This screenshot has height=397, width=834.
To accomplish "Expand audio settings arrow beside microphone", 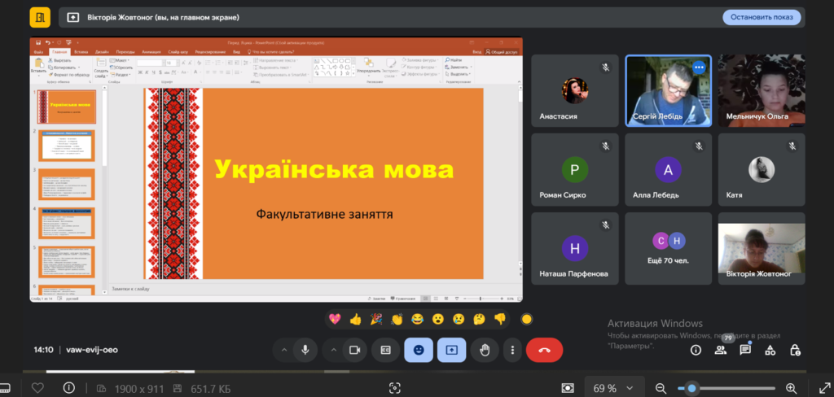I will click(283, 350).
